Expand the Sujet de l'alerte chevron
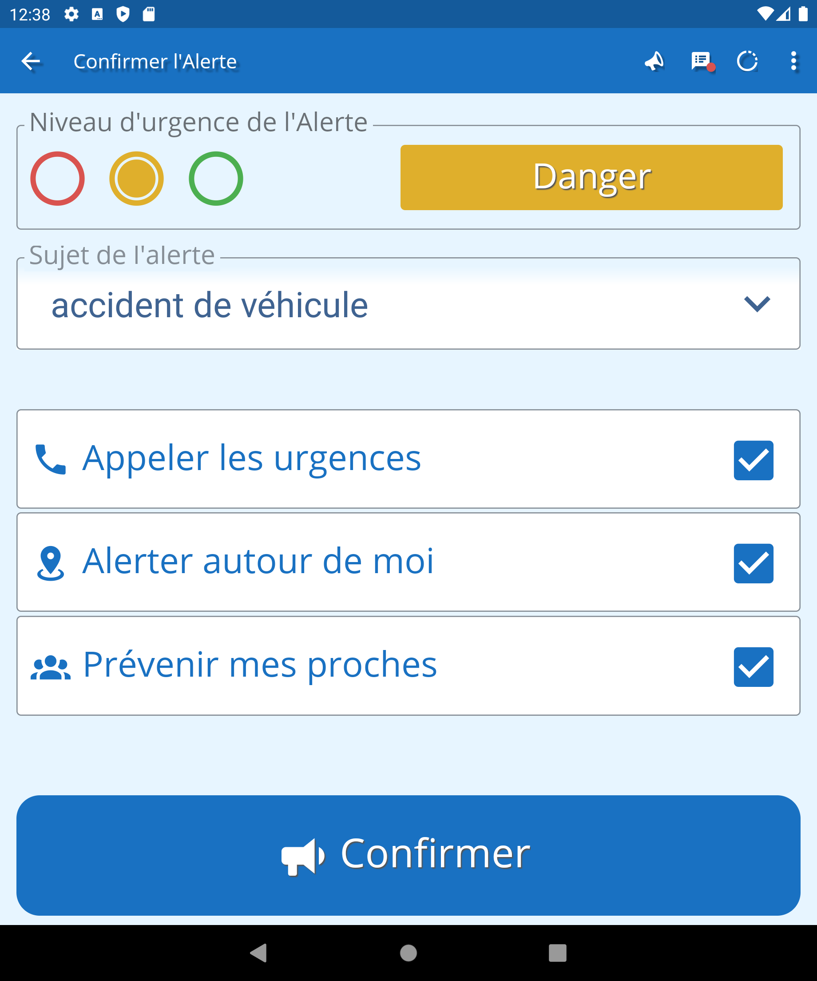Image resolution: width=817 pixels, height=981 pixels. [757, 304]
